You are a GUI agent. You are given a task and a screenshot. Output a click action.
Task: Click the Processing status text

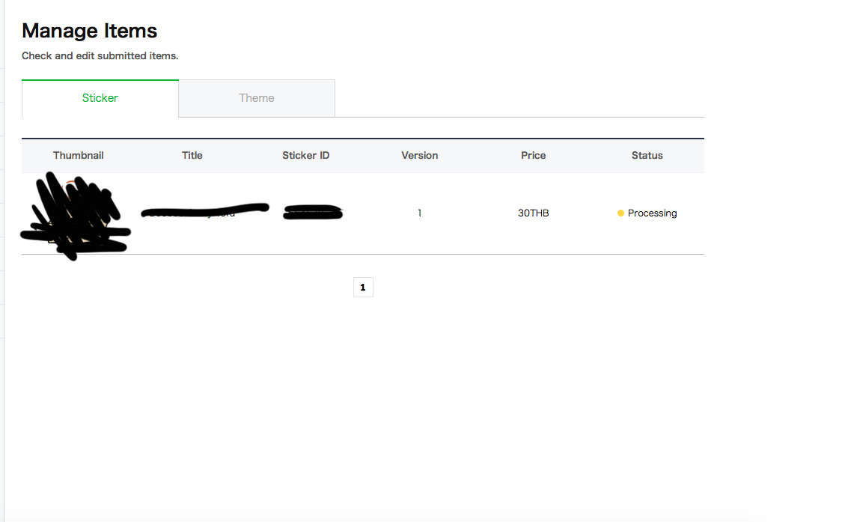click(x=653, y=213)
